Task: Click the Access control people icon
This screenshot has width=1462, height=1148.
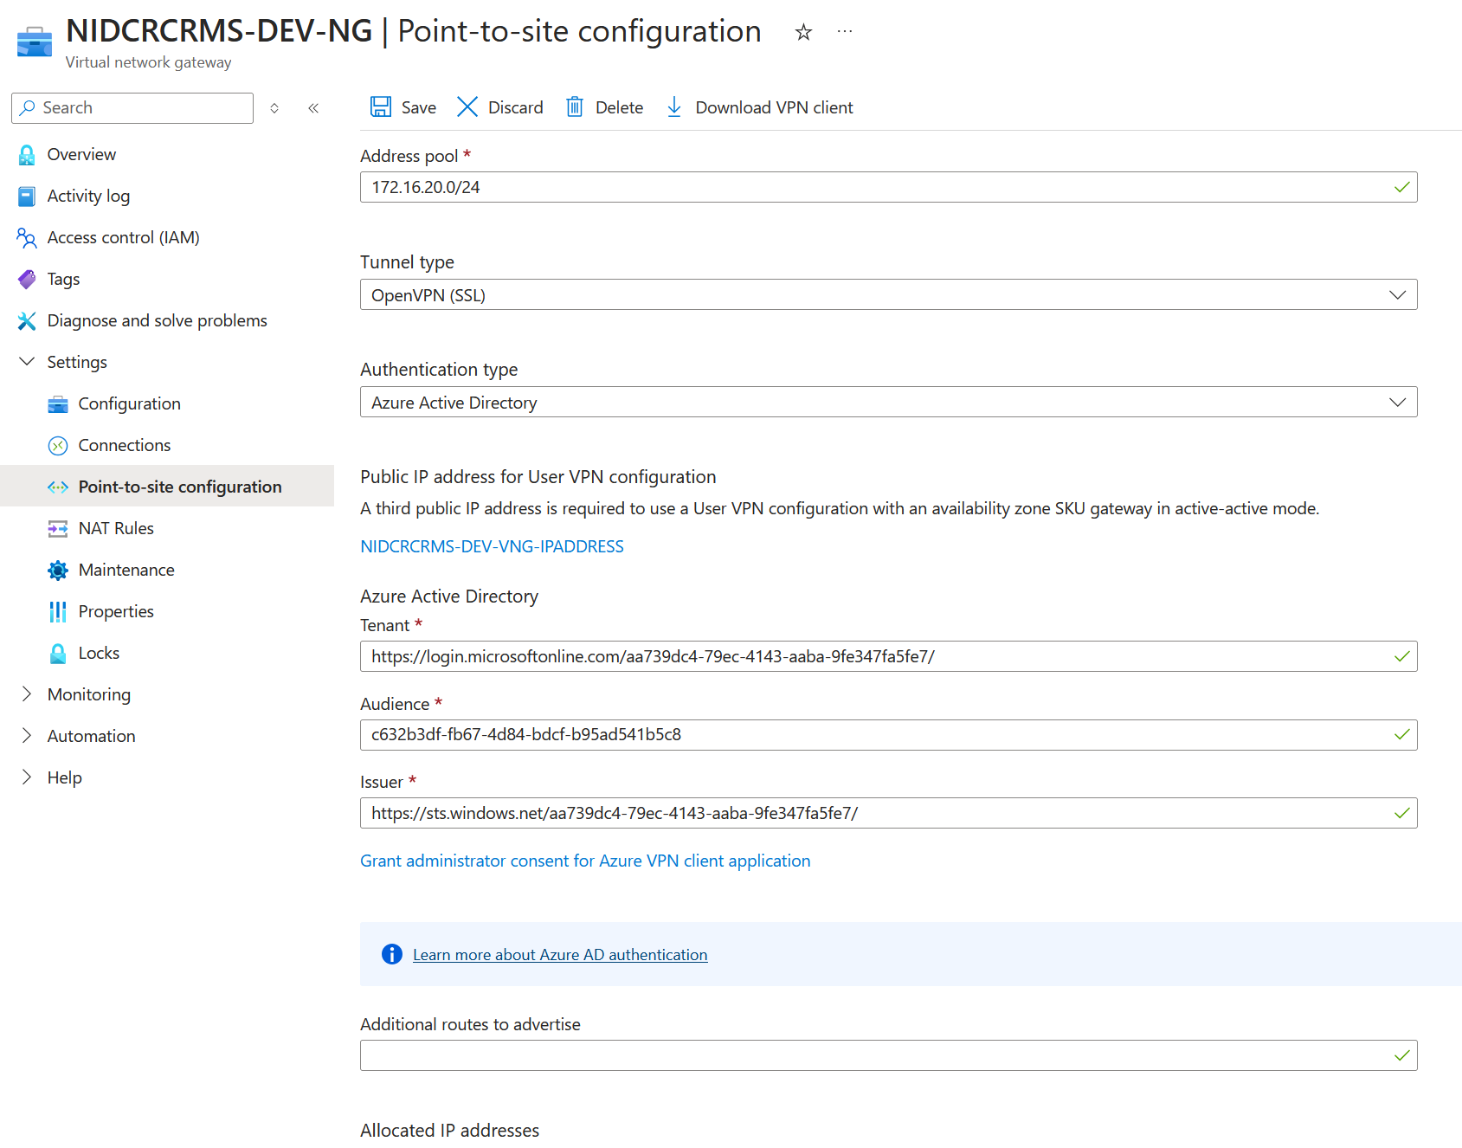Action: click(27, 238)
